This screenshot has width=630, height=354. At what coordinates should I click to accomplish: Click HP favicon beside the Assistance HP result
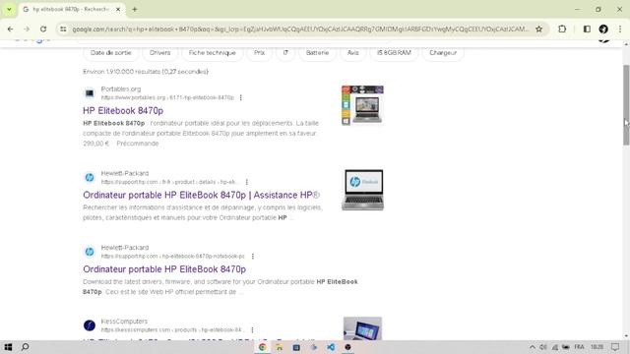(x=90, y=177)
